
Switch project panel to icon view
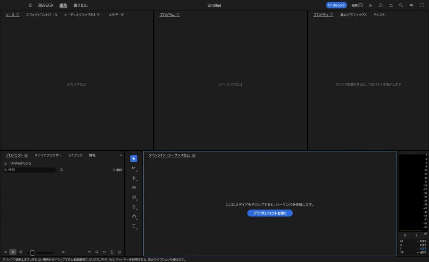point(13,252)
